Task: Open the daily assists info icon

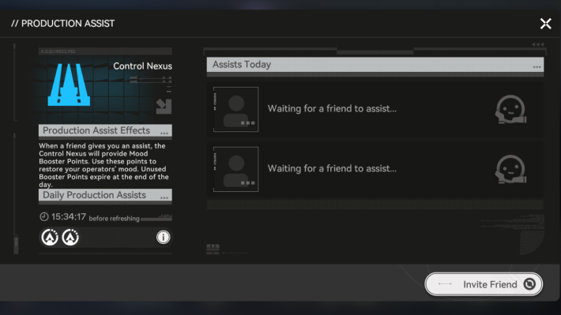Action: (163, 237)
